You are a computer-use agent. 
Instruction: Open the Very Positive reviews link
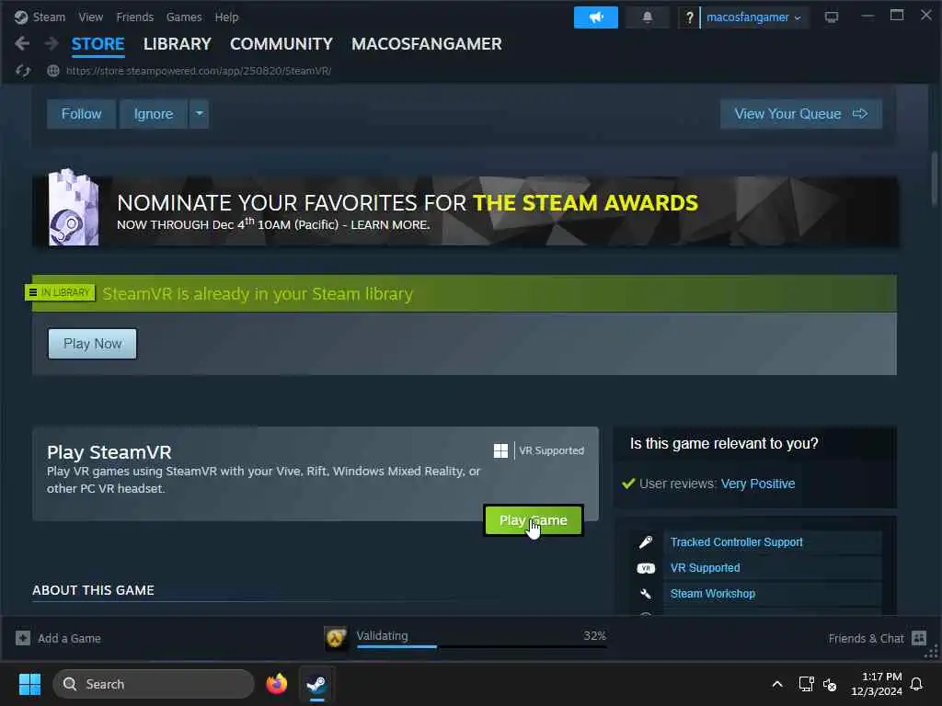coord(758,484)
